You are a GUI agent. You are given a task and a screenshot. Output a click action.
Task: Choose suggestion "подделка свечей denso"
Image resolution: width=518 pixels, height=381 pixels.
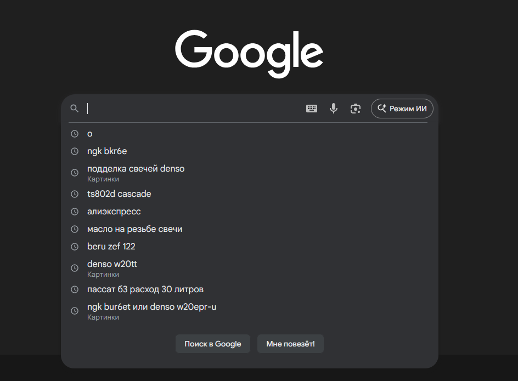[x=136, y=169]
